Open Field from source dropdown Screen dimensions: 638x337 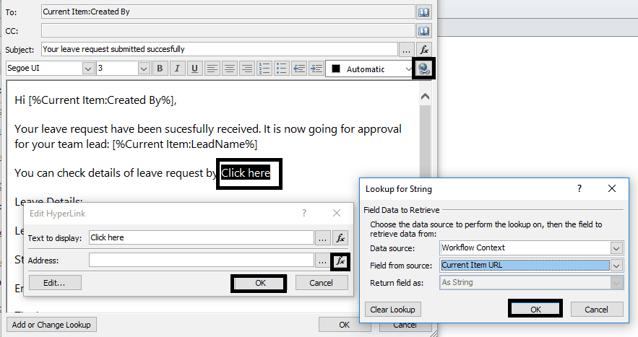(616, 265)
